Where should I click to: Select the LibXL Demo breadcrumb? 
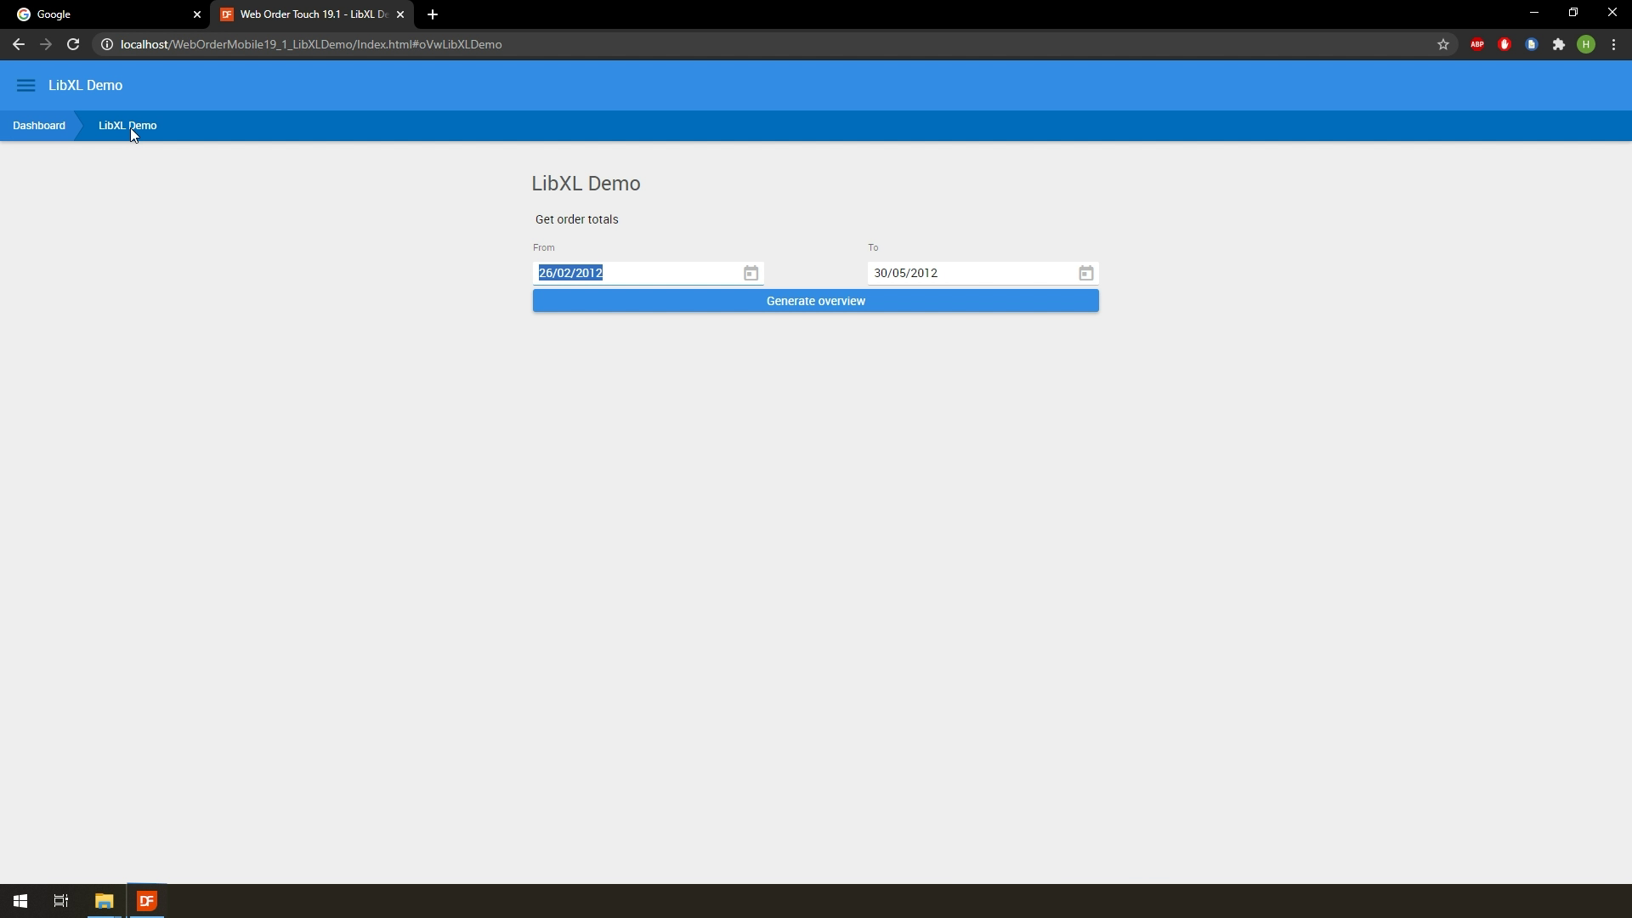tap(127, 126)
